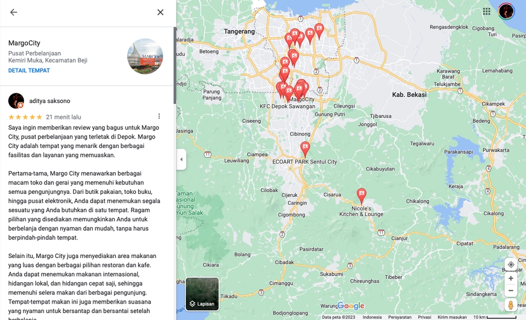Open the Lapisan map layers switcher
Screen dimensions: 526x320
coord(202,294)
